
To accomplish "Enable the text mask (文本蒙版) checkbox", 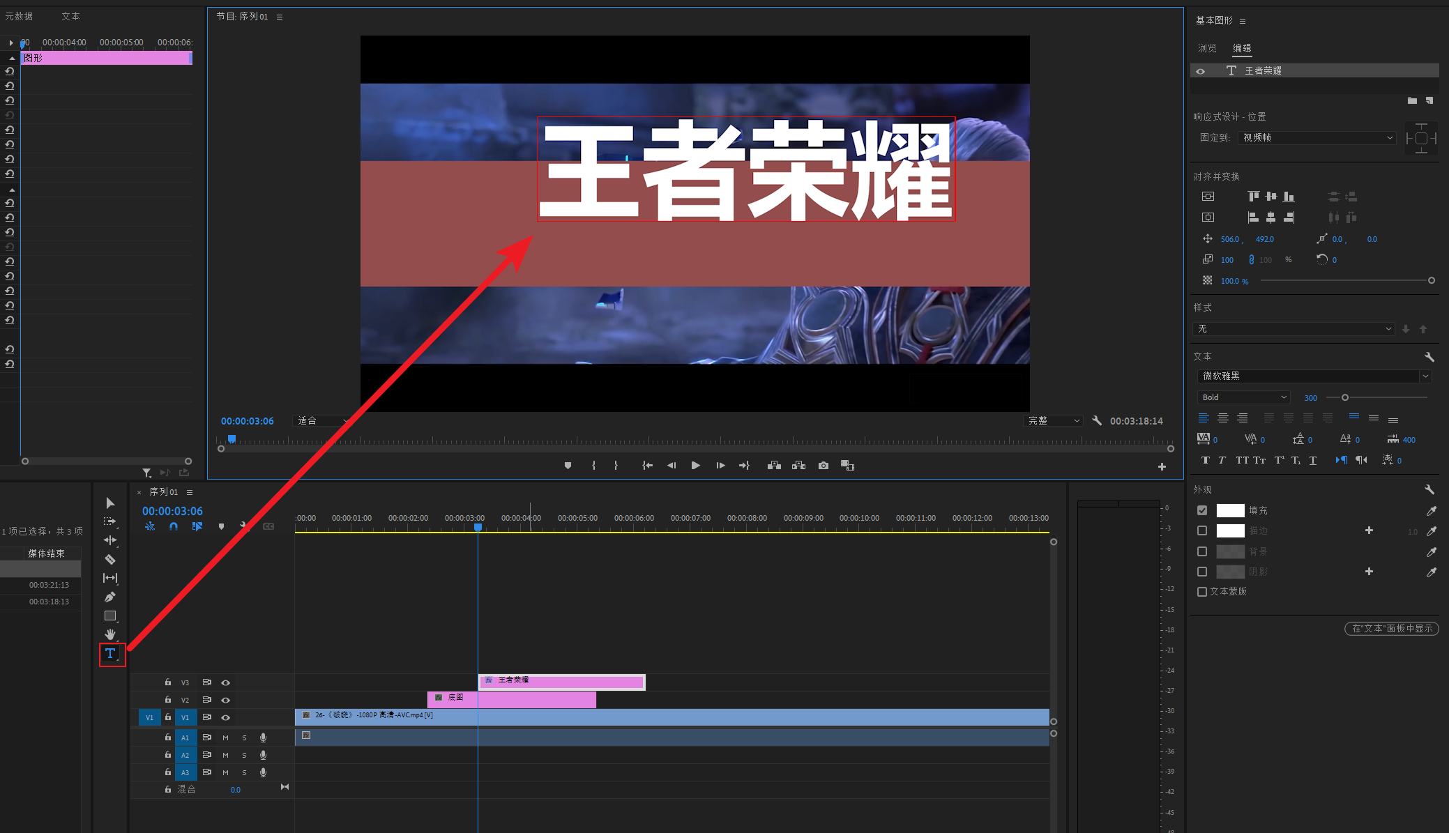I will point(1202,592).
